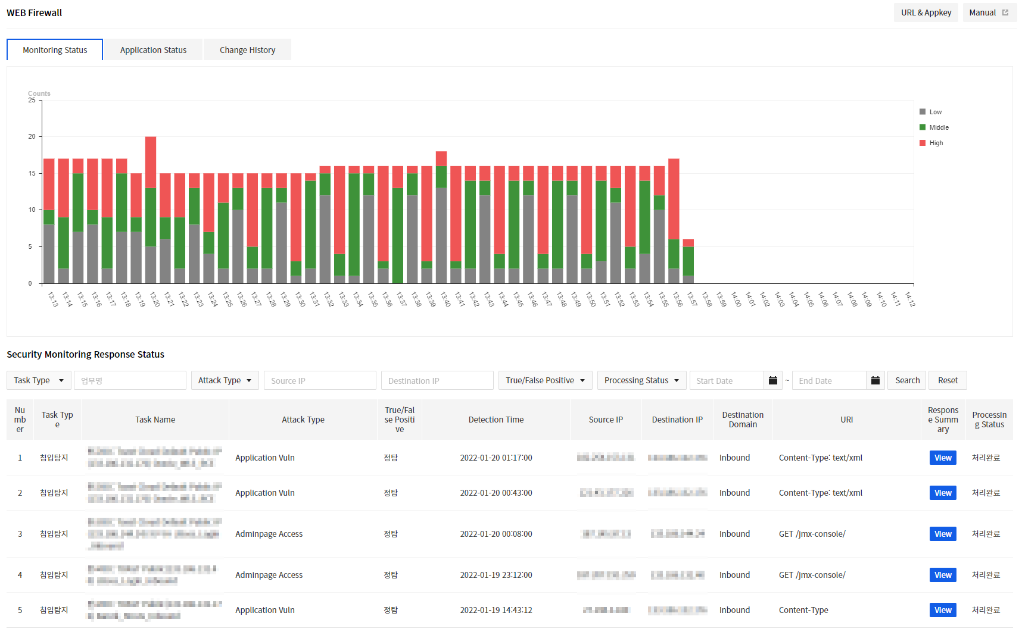Open the End Date calendar picker icon
This screenshot has height=635, width=1022.
click(x=875, y=380)
